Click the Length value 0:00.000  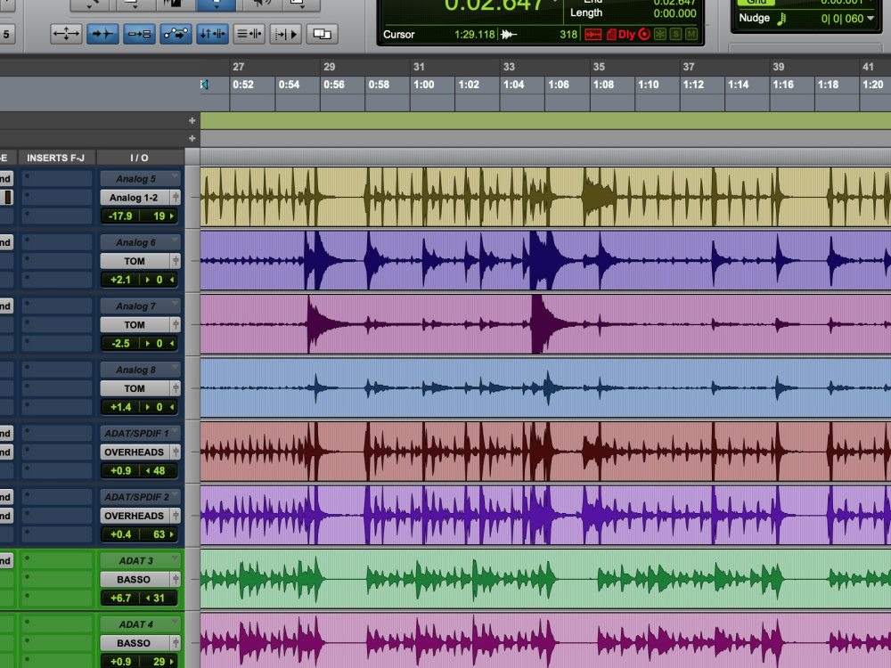tap(674, 13)
